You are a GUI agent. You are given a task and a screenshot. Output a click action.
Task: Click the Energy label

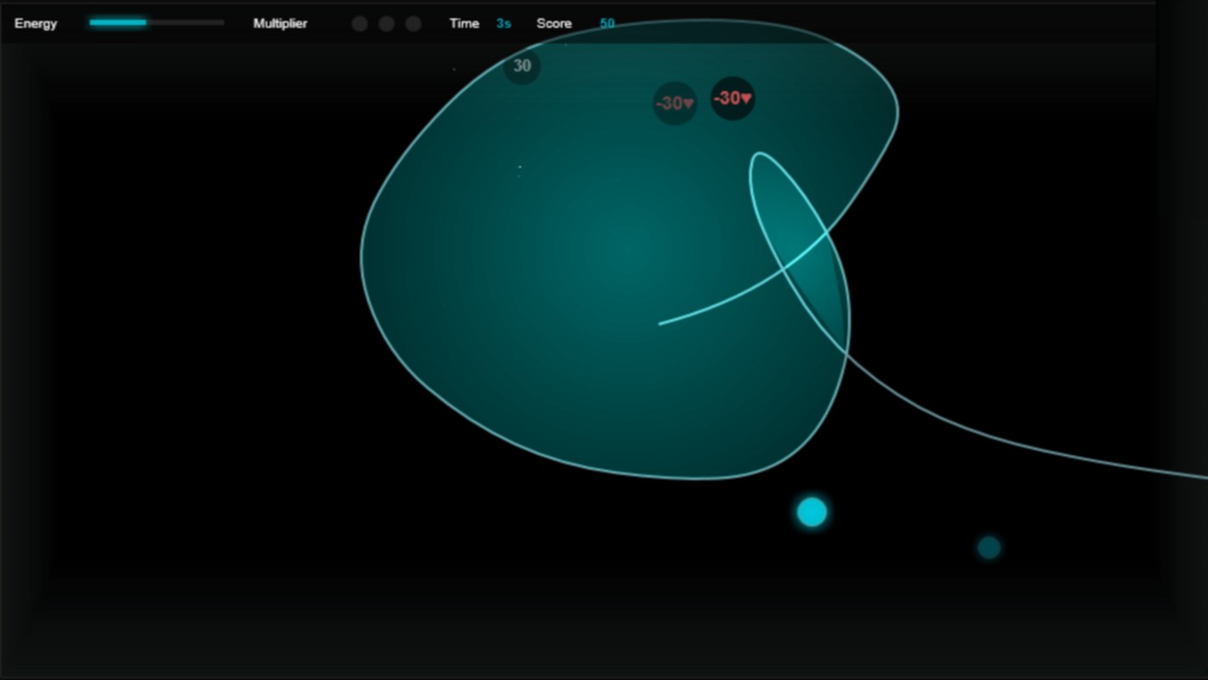(x=35, y=23)
